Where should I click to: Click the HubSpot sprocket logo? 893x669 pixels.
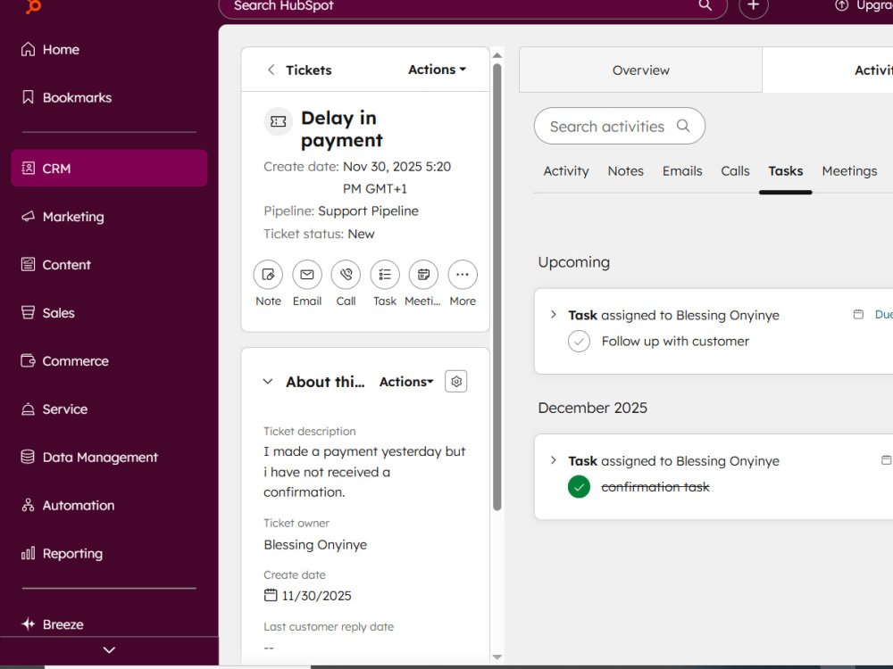(34, 6)
